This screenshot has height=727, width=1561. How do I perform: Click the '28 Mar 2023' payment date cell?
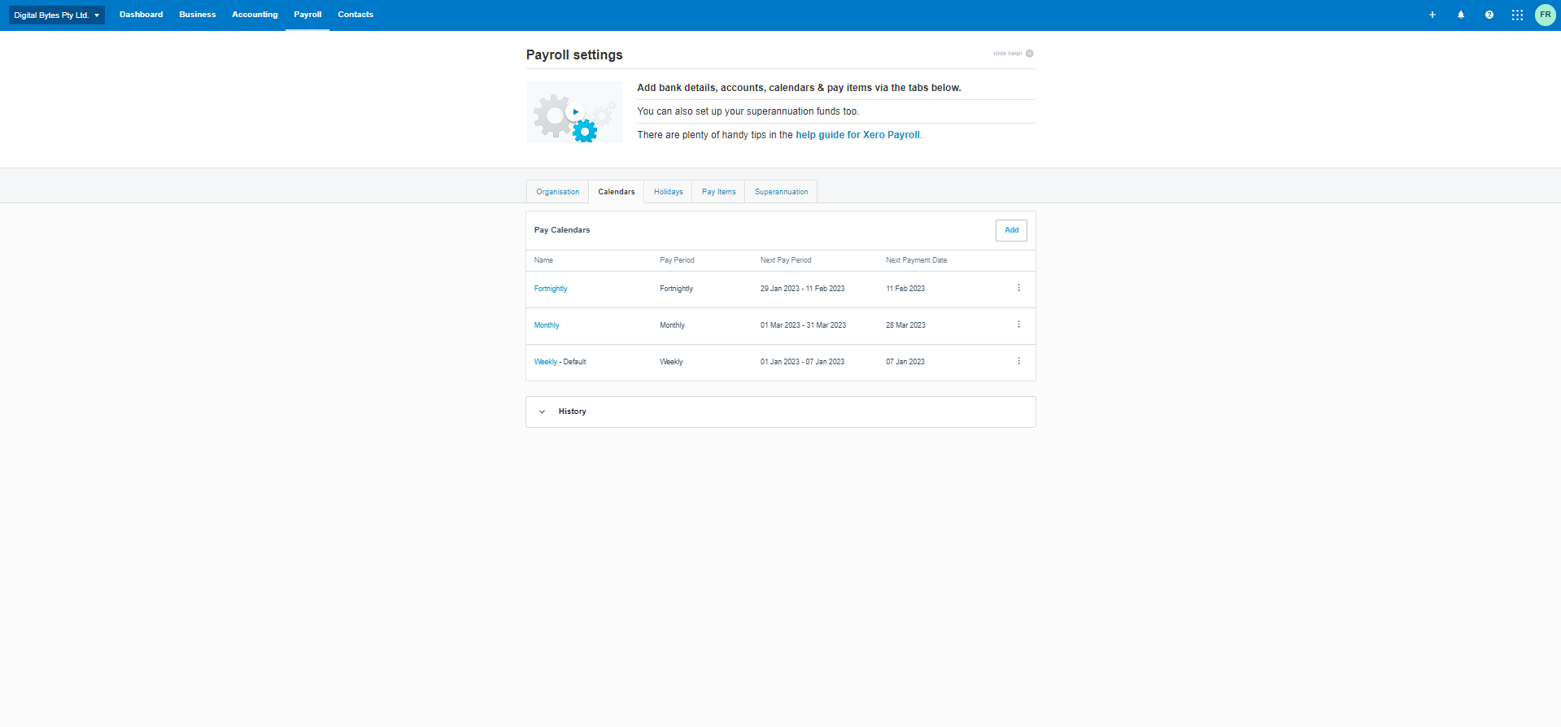point(905,325)
